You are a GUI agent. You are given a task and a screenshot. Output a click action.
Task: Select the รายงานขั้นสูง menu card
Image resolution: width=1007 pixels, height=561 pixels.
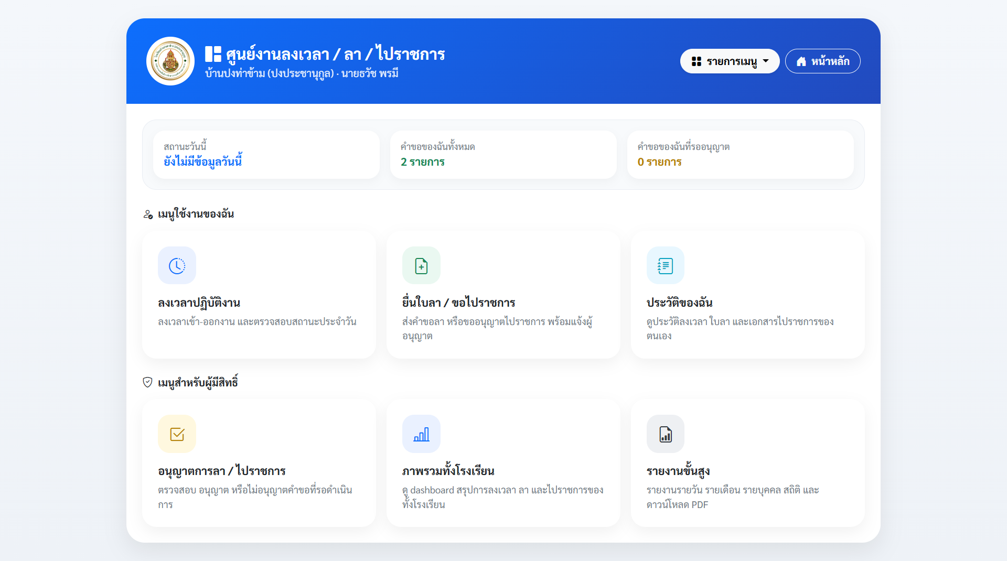tap(747, 463)
